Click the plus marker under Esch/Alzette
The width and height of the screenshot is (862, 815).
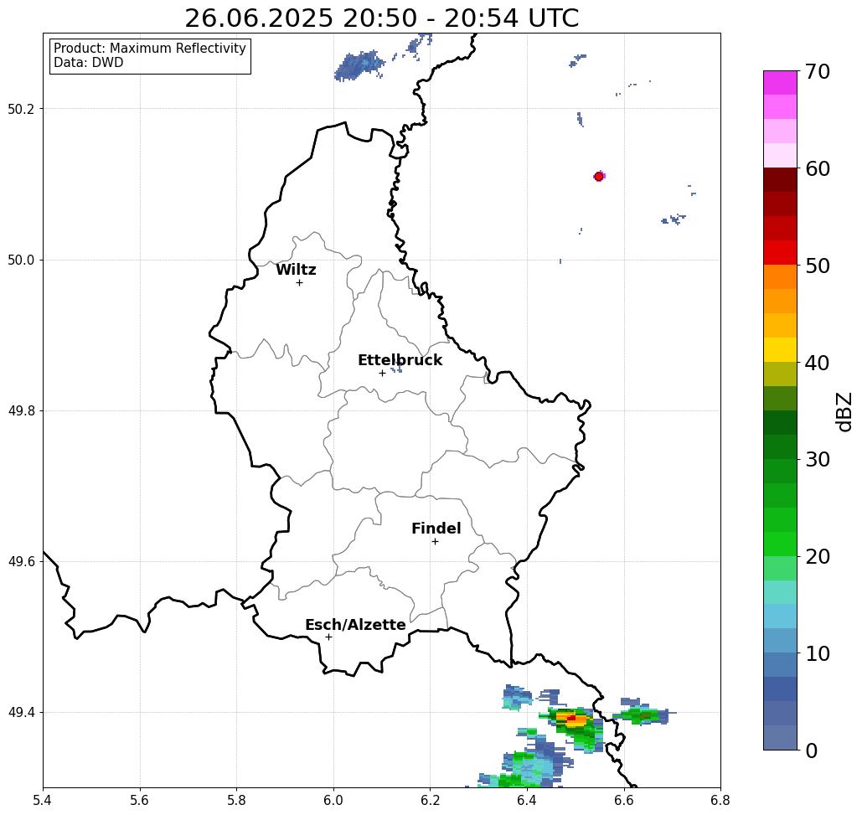(328, 637)
